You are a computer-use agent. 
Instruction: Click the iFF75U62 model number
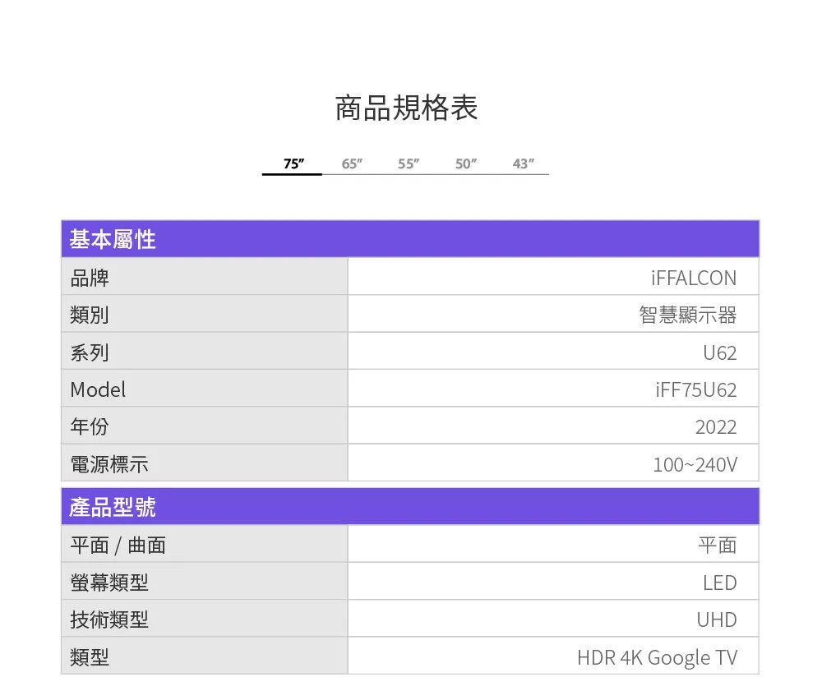[695, 390]
